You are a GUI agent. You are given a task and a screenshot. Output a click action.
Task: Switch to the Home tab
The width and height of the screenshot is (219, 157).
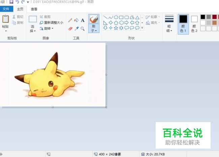(20, 9)
